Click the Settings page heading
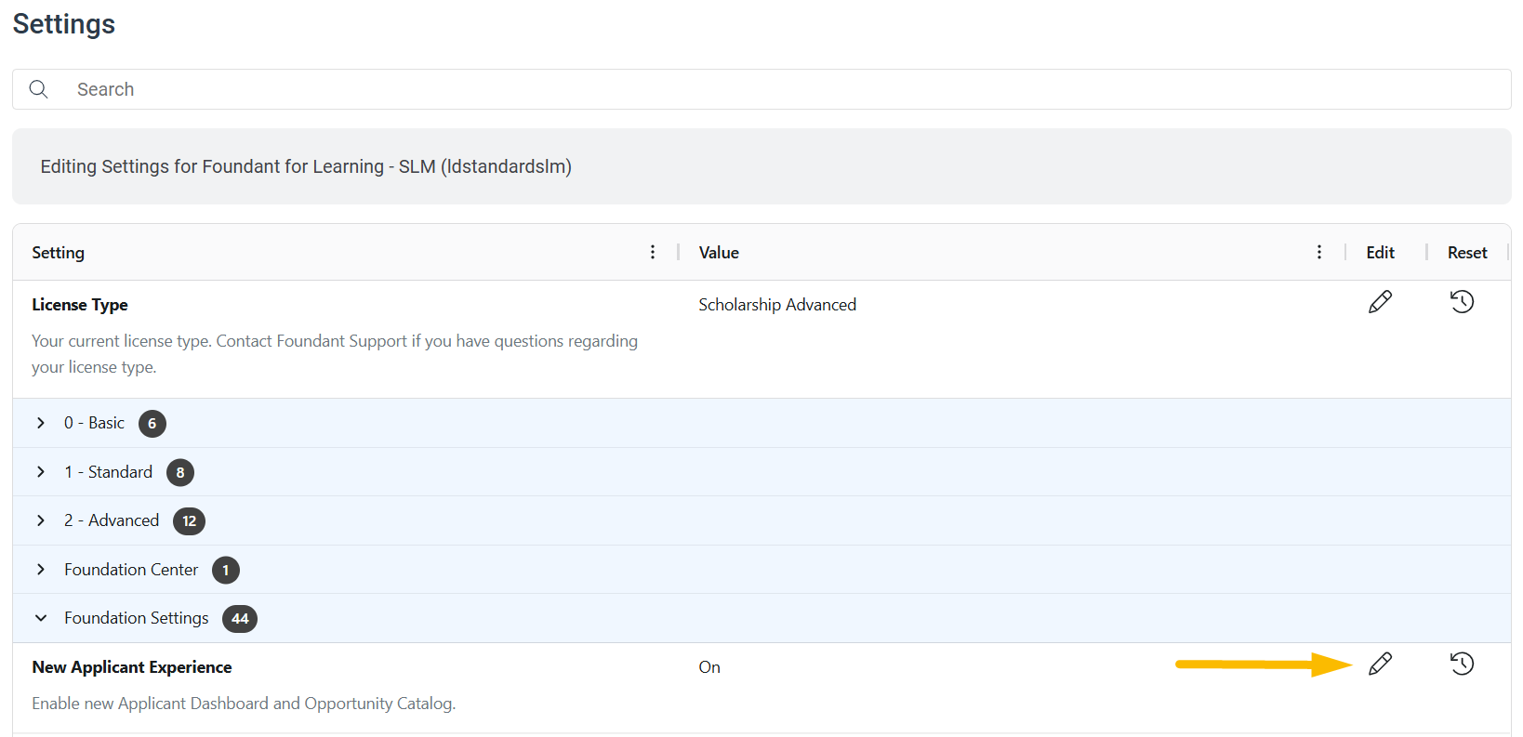The image size is (1523, 737). point(64,24)
